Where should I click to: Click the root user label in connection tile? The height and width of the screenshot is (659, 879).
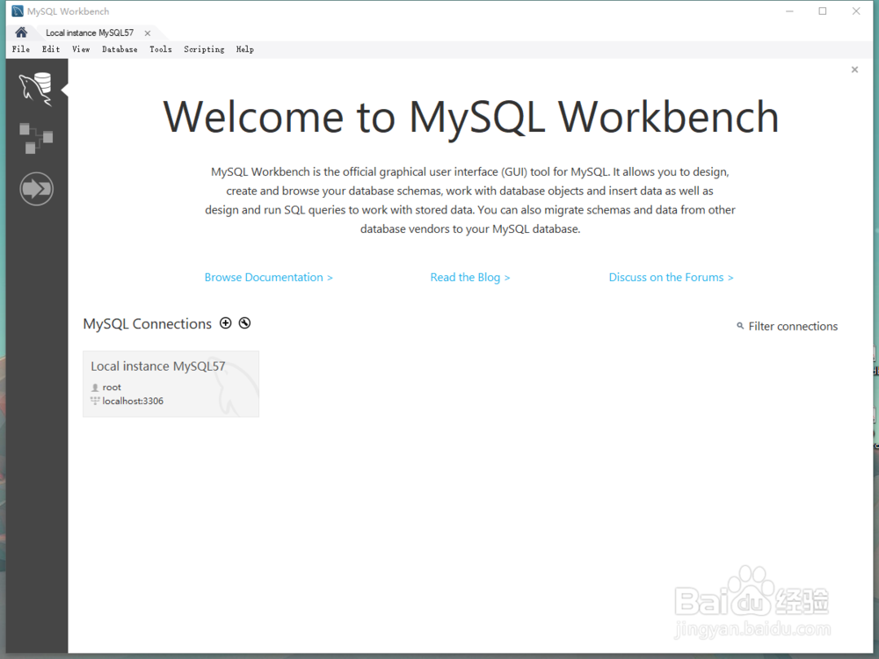click(112, 387)
